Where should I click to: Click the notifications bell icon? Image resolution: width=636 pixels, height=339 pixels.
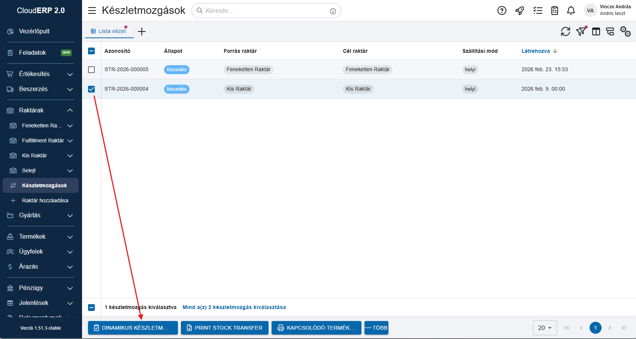click(x=571, y=10)
